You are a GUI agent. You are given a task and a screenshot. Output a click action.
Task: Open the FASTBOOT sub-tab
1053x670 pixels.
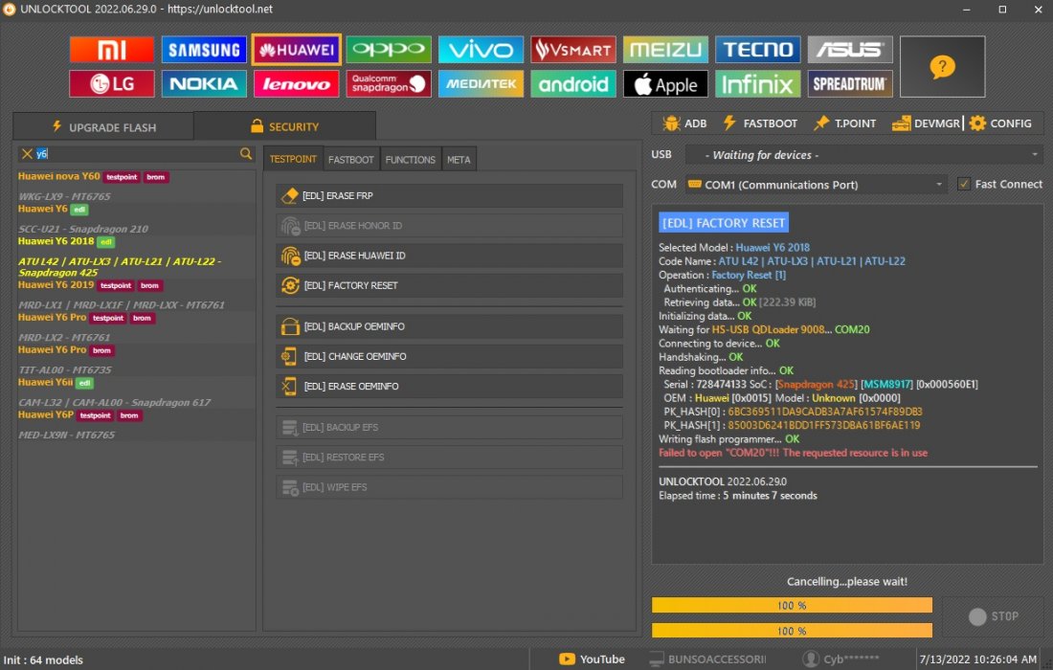[x=350, y=160]
